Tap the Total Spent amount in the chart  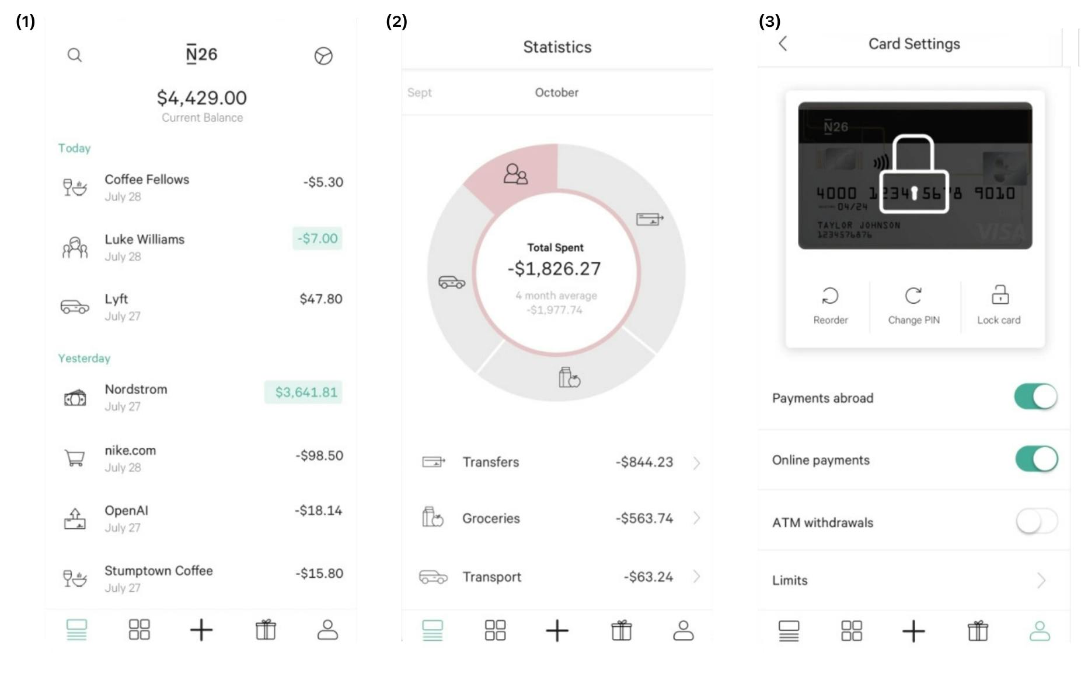tap(554, 269)
